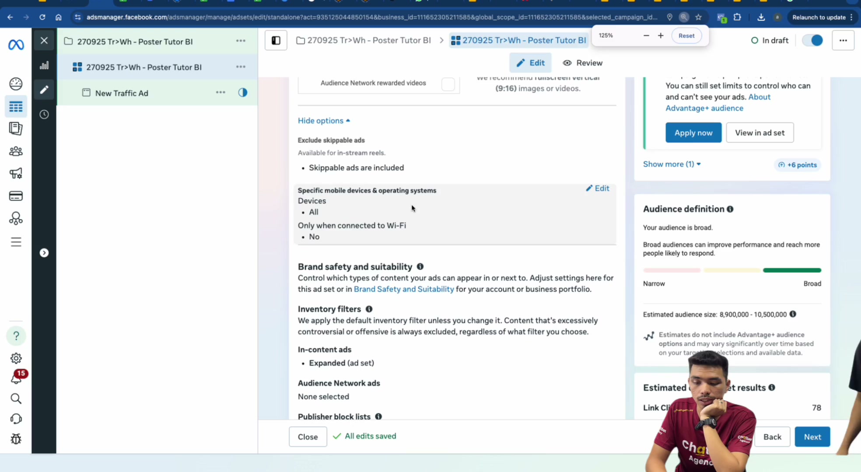Open All tools hamburger icon

tap(16, 242)
